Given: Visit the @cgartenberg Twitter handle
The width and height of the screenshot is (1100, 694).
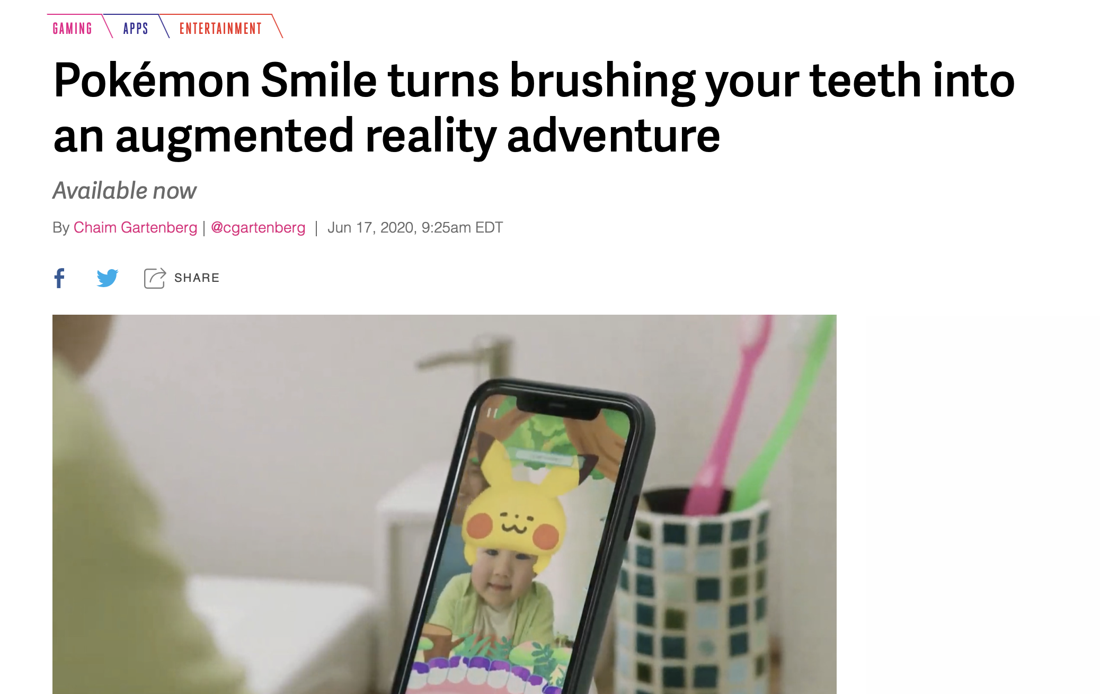Looking at the screenshot, I should [x=258, y=227].
